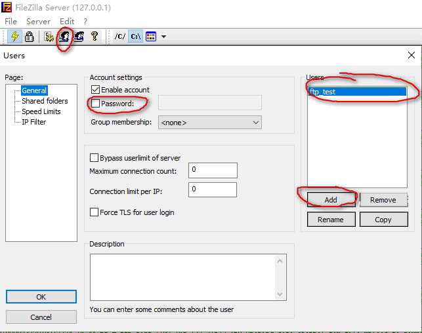Open the Users editor toolbar icon

[x=64, y=36]
